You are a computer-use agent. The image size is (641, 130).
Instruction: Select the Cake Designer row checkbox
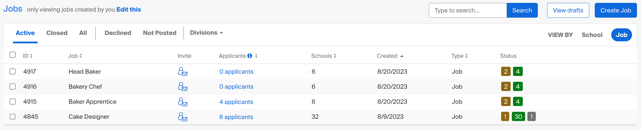click(x=12, y=116)
